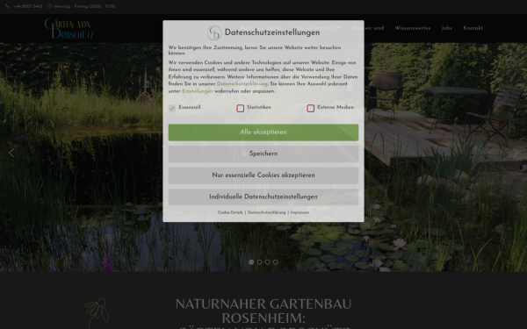Advance slider with right arrow
The height and width of the screenshot is (329, 527).
coord(516,153)
